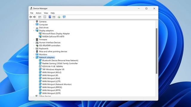Expand the Human Interface Devices category
This screenshot has height=107, width=191.
point(34,43)
